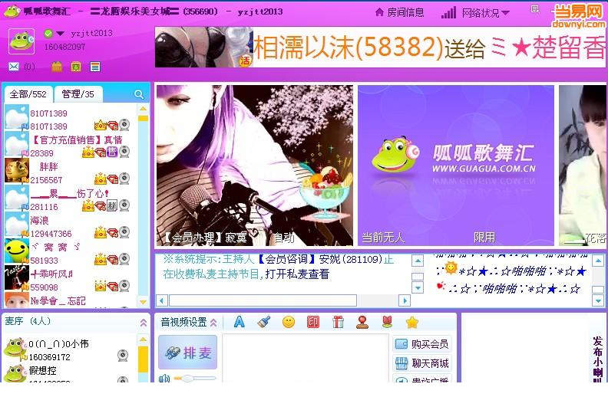Click the 自动 label on the first video
The image size is (608, 397).
[283, 237]
